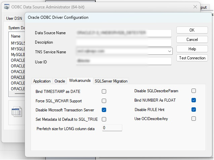Click the ODBC Data Source Administrator title icon

point(6,7)
